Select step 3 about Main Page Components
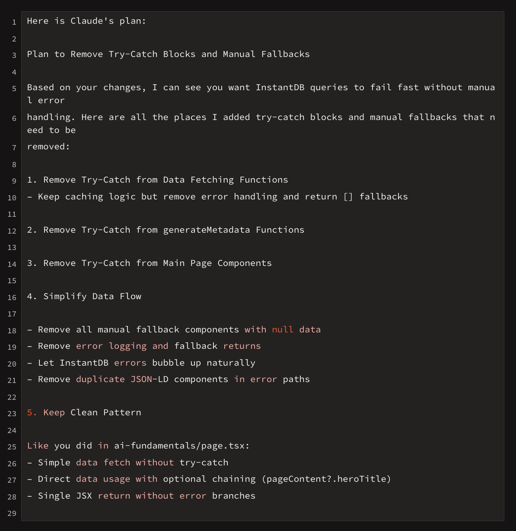516x531 pixels. coord(149,263)
